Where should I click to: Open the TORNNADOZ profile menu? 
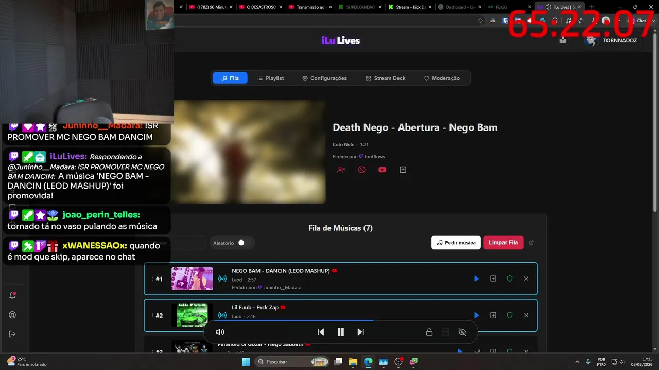tap(611, 40)
